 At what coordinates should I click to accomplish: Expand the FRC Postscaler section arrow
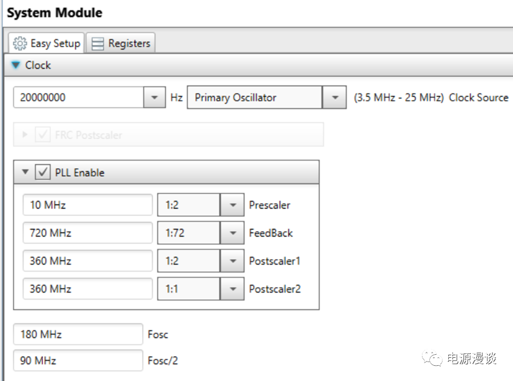[25, 135]
